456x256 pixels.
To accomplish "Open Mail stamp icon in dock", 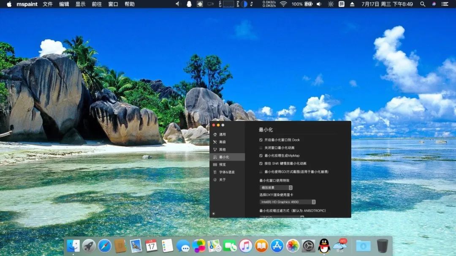I will (136, 246).
